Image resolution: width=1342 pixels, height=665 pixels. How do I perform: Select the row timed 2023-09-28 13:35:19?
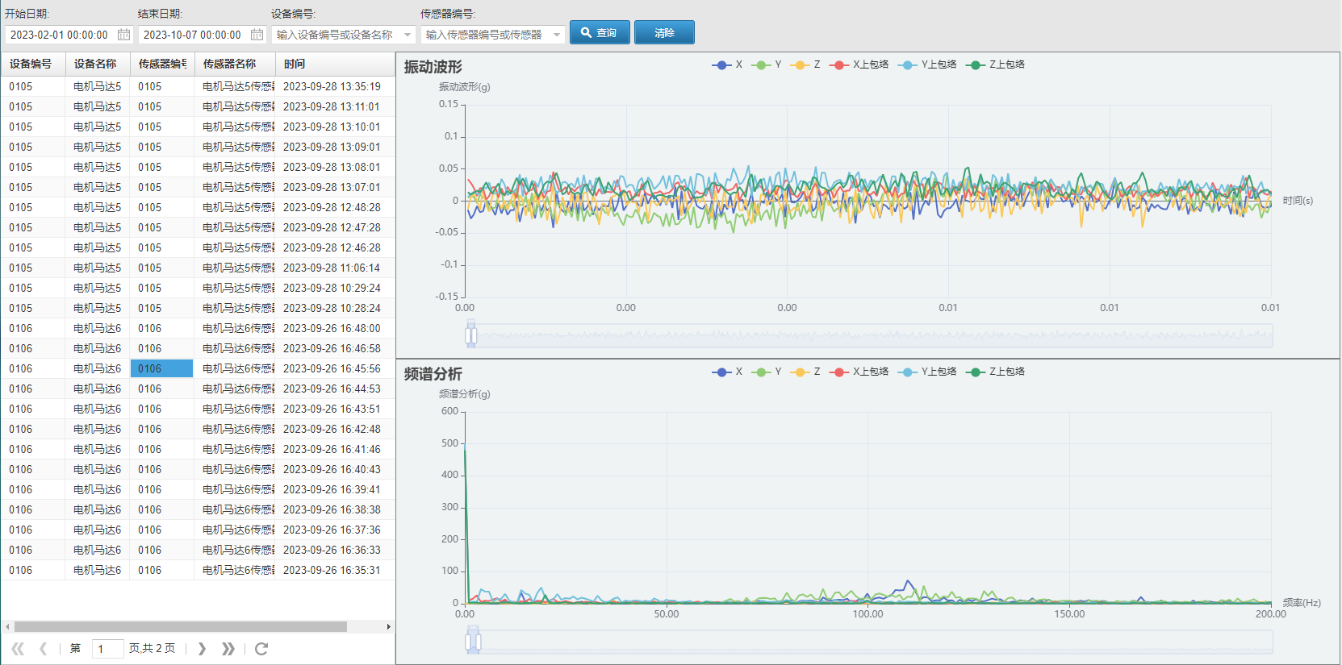point(198,86)
